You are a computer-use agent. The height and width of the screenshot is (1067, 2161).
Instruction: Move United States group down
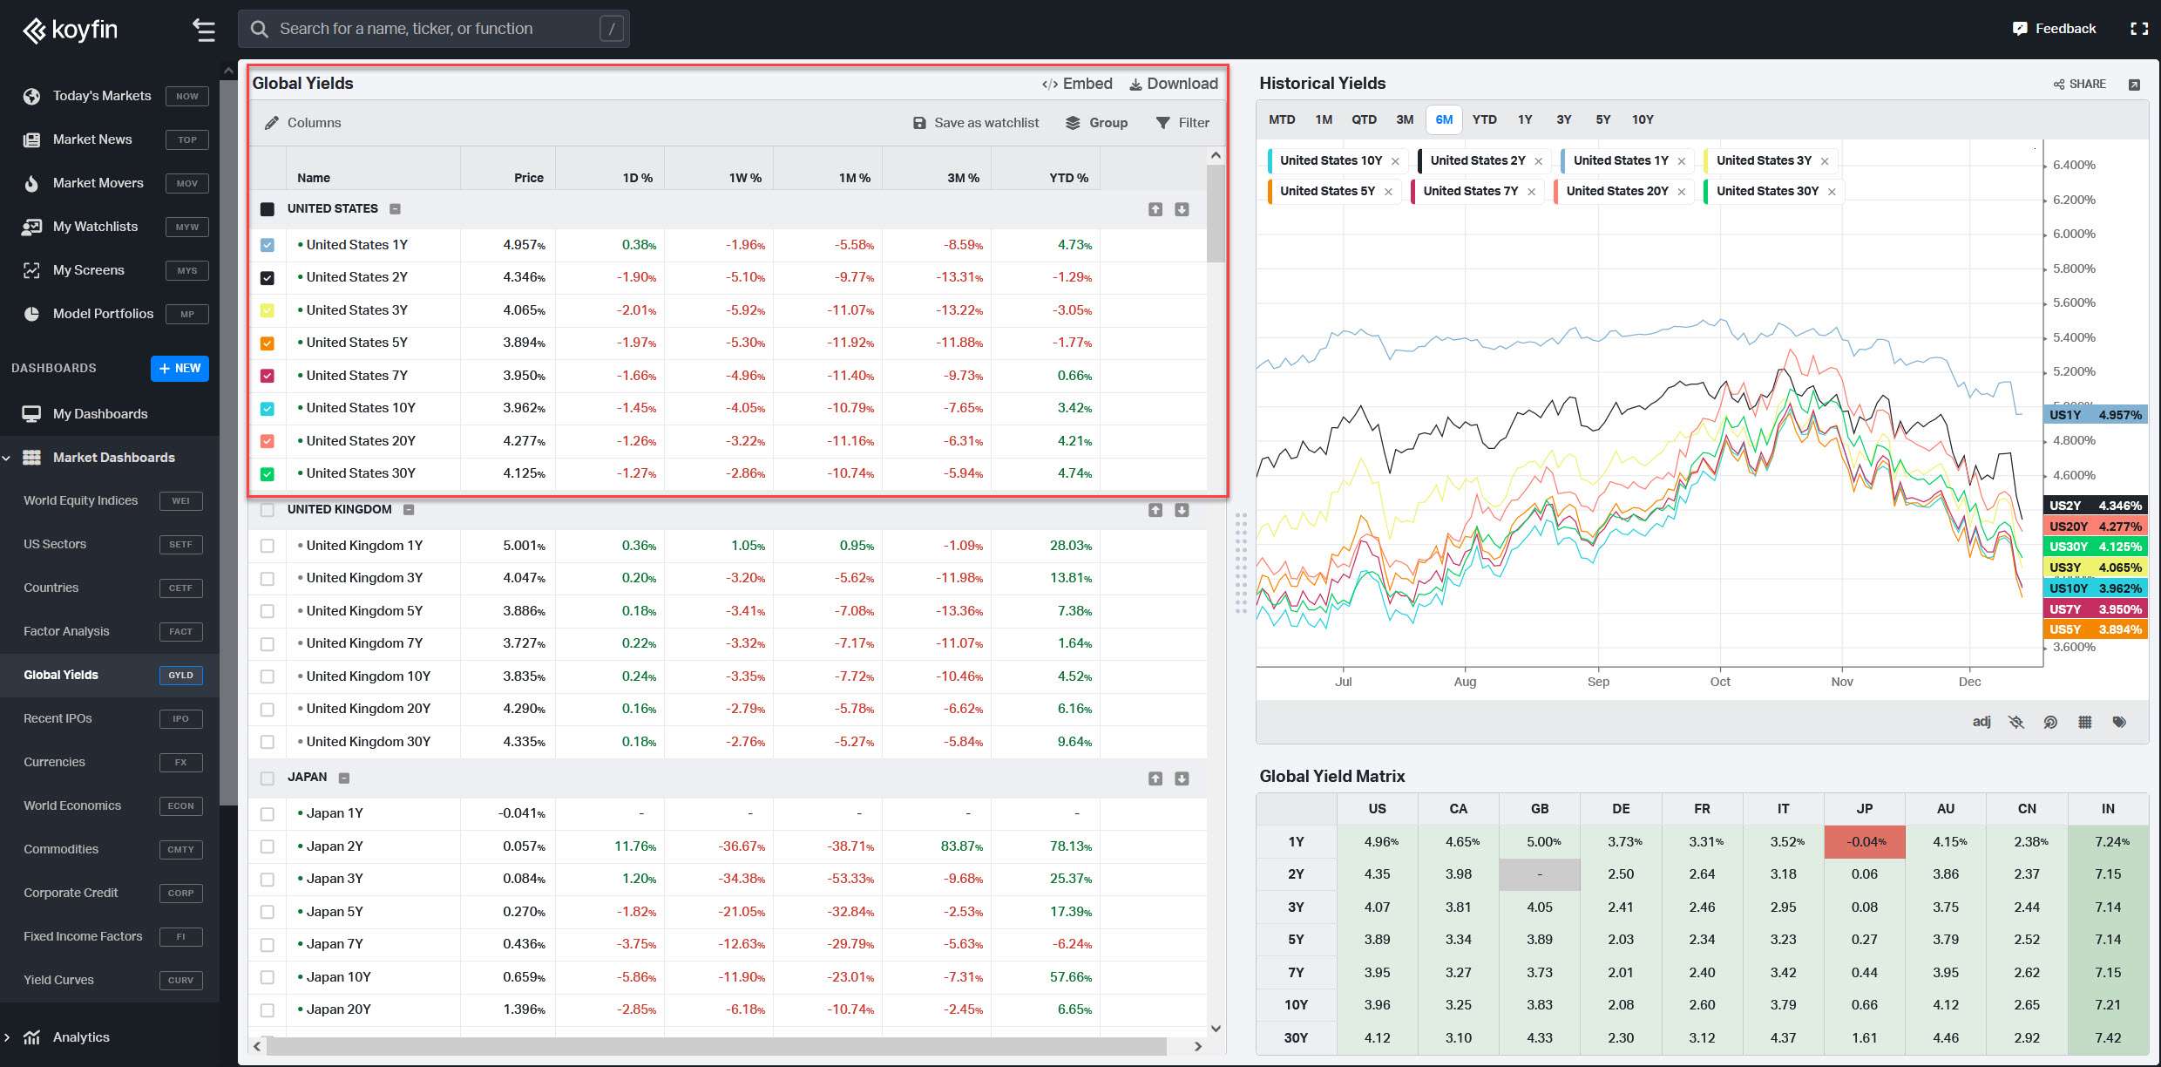pos(1182,209)
